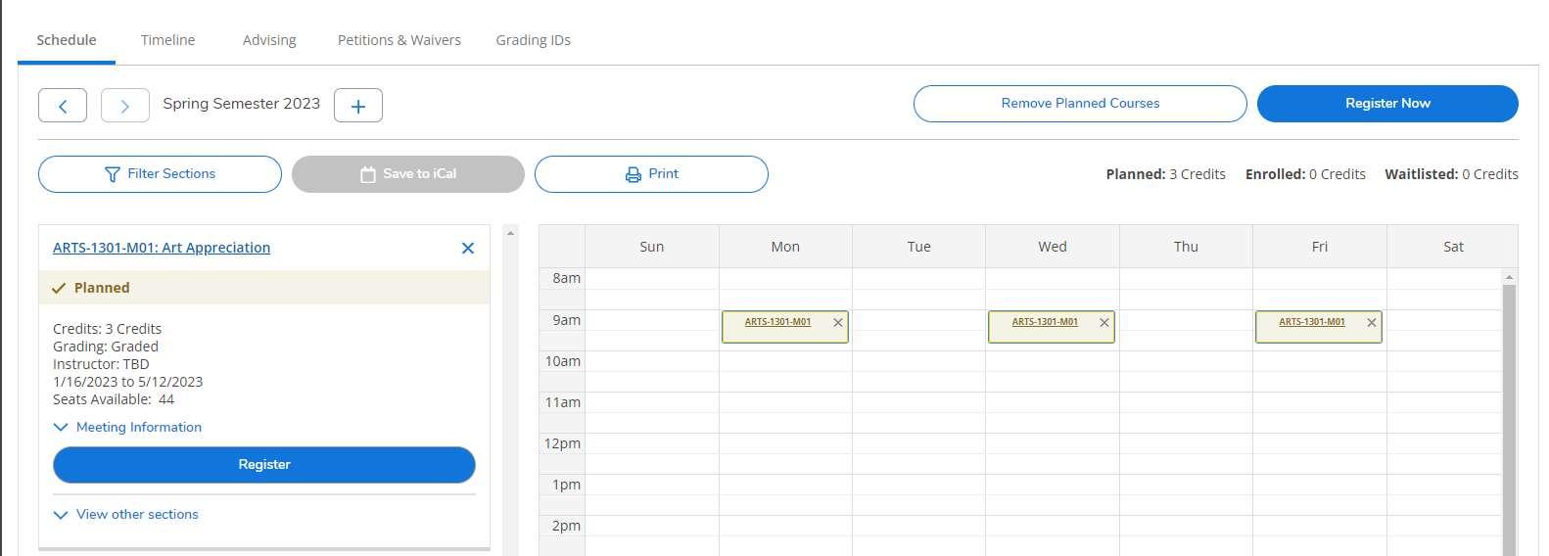Switch to the Timeline tab

[167, 40]
